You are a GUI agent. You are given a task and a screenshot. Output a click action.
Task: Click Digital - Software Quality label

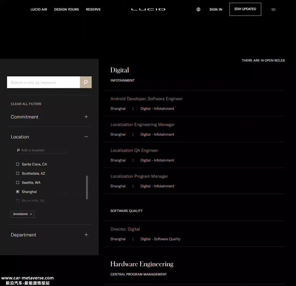click(160, 239)
